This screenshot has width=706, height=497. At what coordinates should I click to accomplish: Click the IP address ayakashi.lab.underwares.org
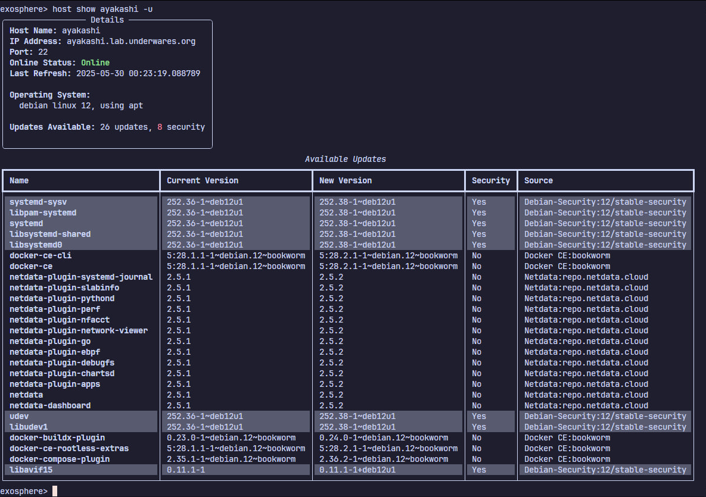coord(131,41)
